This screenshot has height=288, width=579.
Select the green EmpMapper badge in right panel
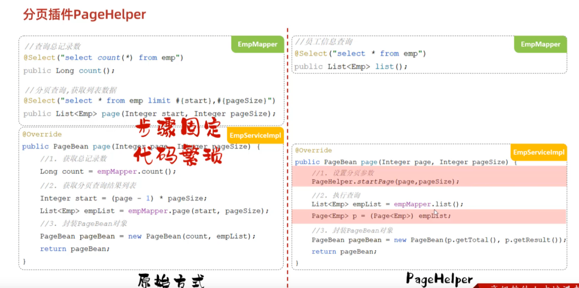541,44
